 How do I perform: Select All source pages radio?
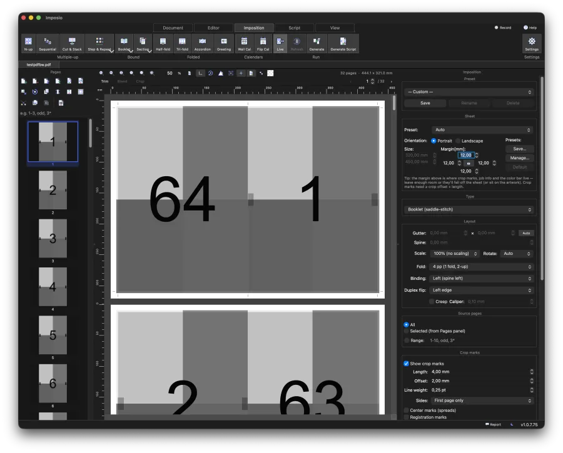[x=406, y=324]
